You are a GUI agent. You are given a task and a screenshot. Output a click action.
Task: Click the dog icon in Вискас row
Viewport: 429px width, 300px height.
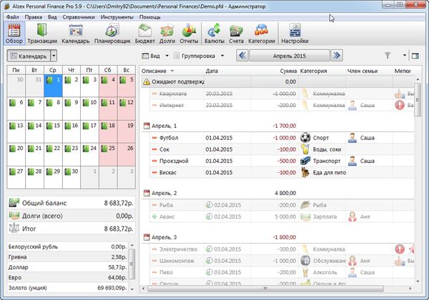pyautogui.click(x=305, y=172)
